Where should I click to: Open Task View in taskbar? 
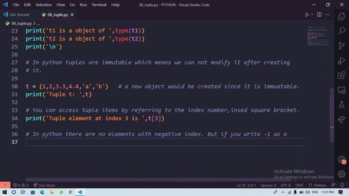[x=23, y=192]
